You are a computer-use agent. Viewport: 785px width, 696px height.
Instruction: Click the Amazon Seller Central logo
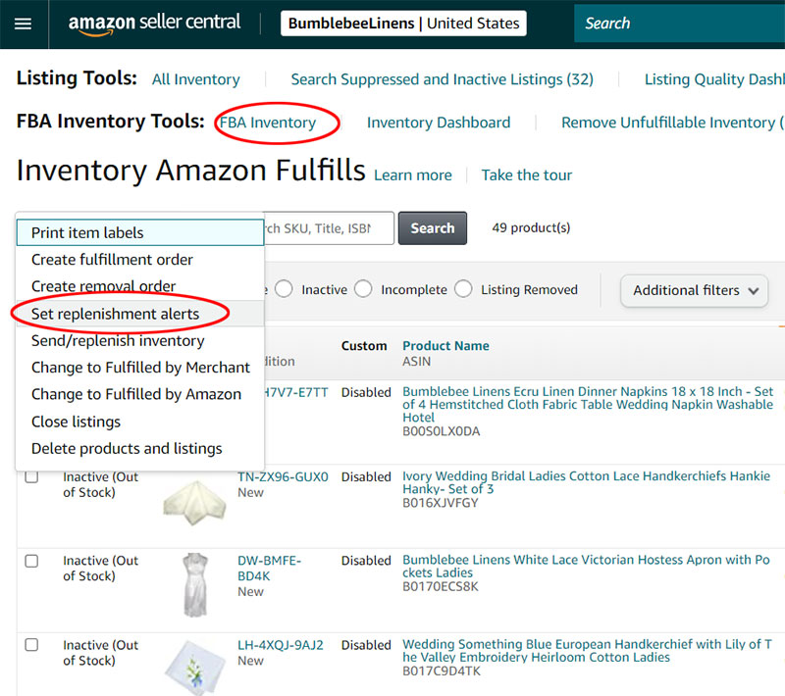tap(154, 24)
